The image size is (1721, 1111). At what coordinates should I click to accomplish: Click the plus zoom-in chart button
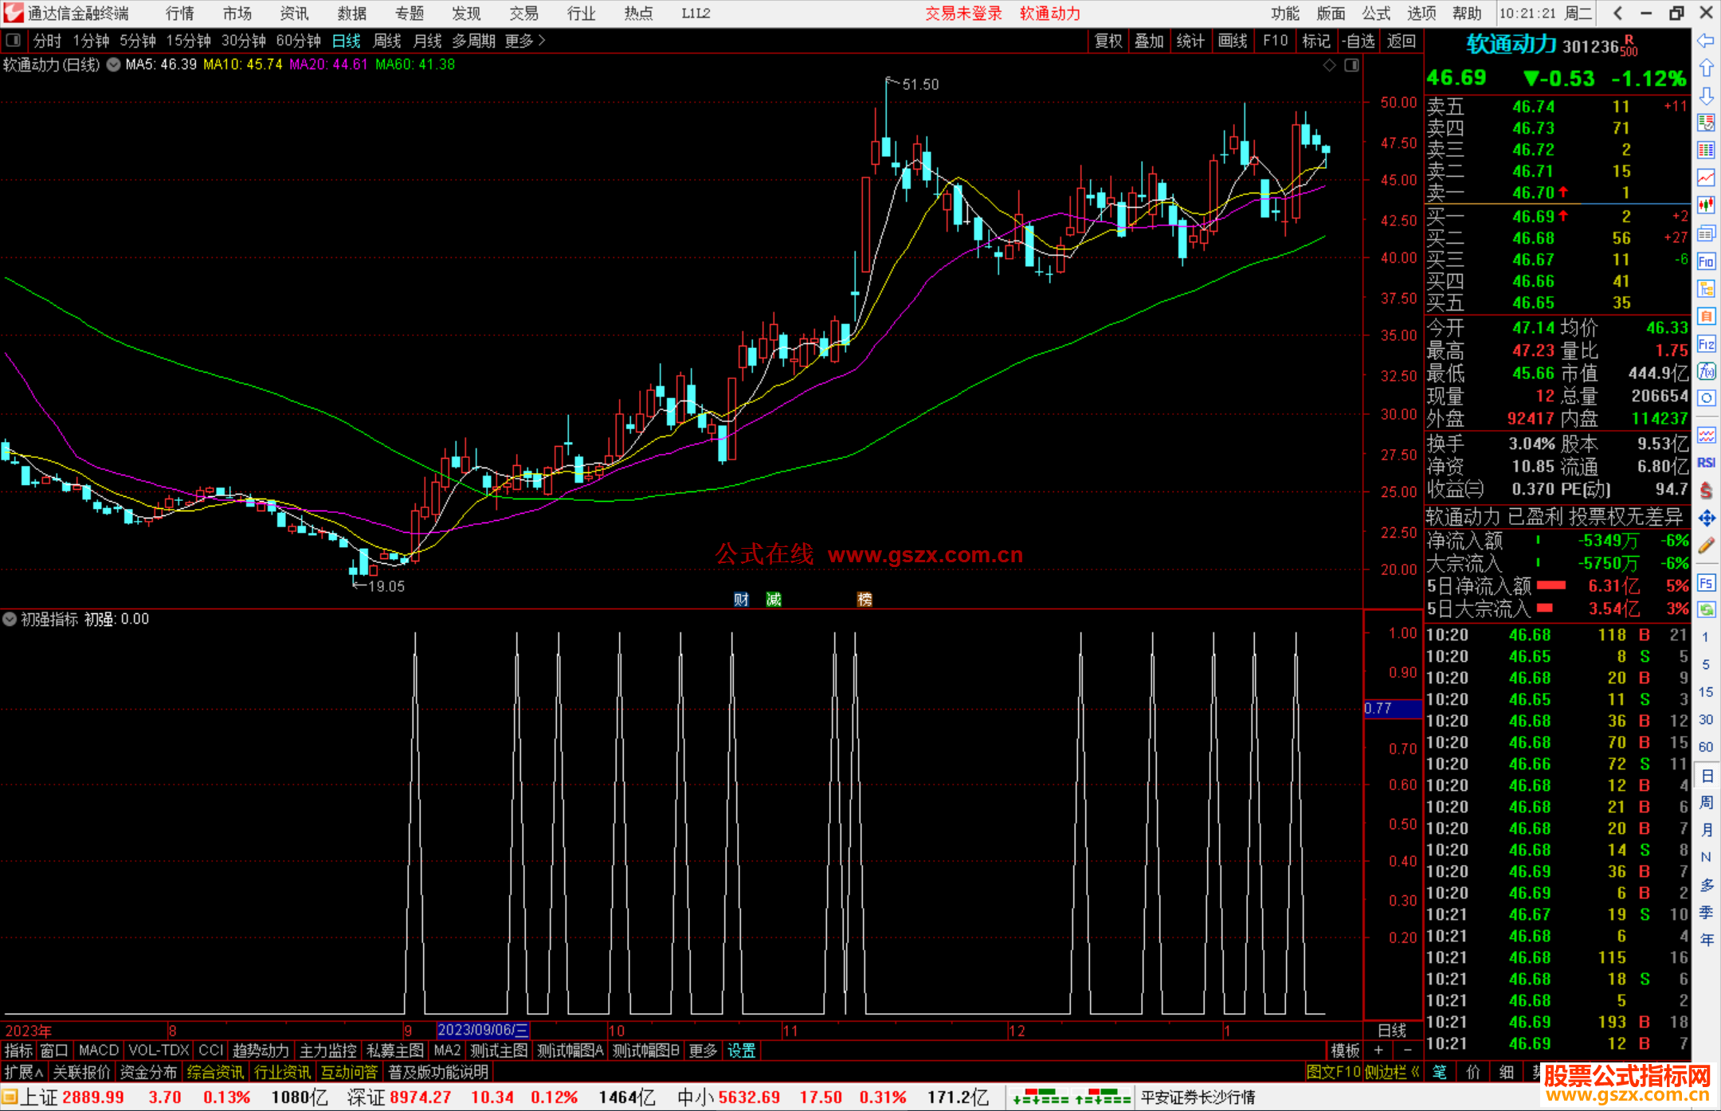[x=1378, y=1050]
